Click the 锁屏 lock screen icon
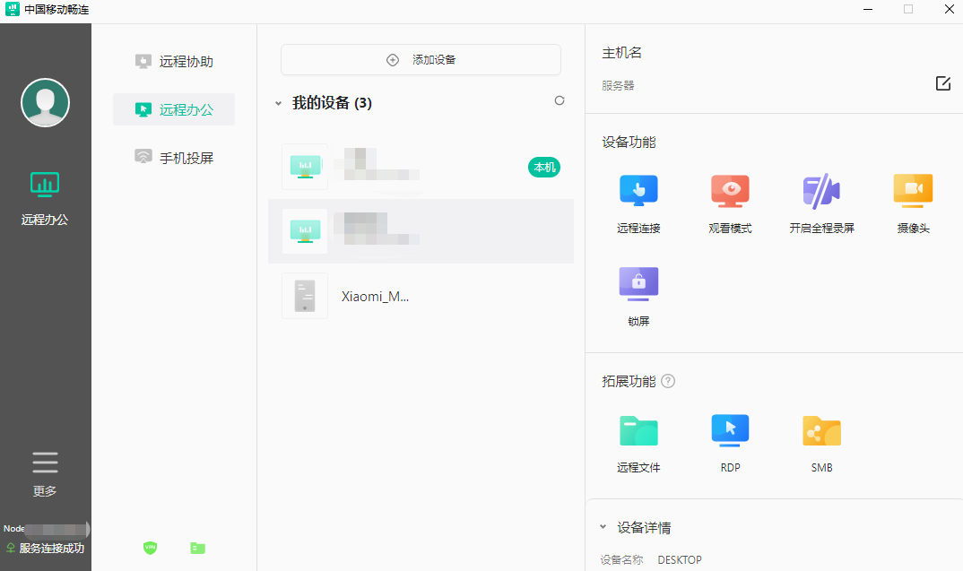The width and height of the screenshot is (963, 571). click(x=638, y=283)
